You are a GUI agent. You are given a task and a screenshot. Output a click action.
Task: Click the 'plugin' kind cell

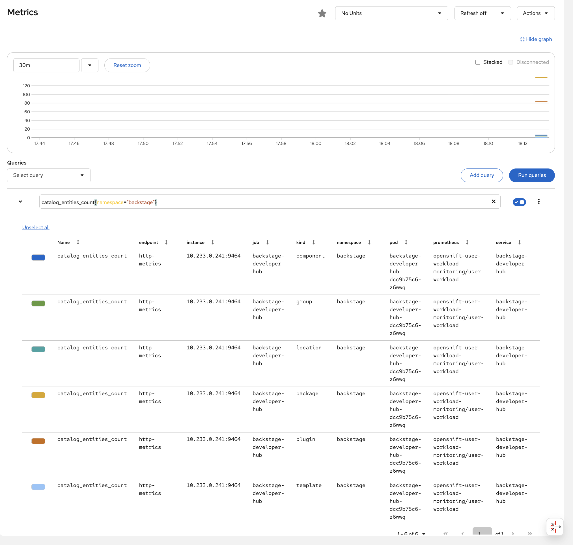click(x=305, y=440)
